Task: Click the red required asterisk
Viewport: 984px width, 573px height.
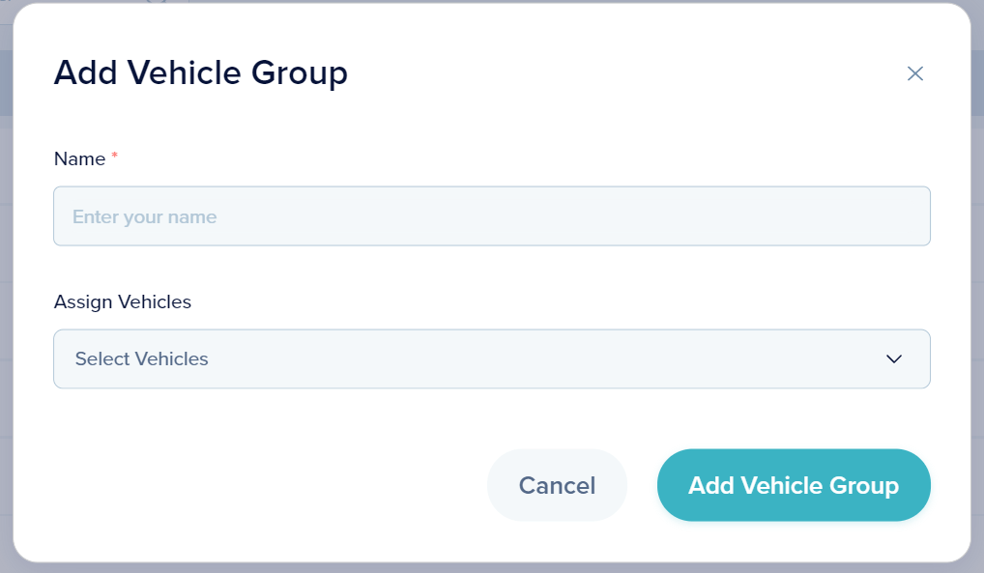Action: tap(115, 157)
